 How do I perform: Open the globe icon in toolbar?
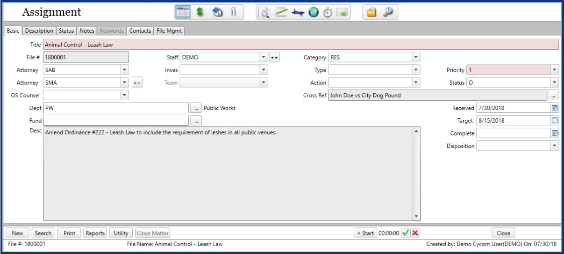pyautogui.click(x=313, y=13)
